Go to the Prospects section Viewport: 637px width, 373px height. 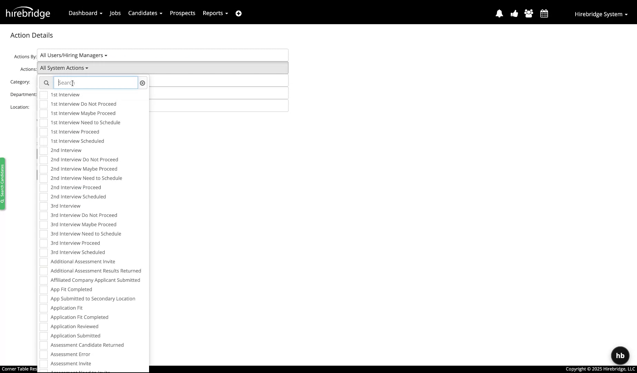coord(182,13)
